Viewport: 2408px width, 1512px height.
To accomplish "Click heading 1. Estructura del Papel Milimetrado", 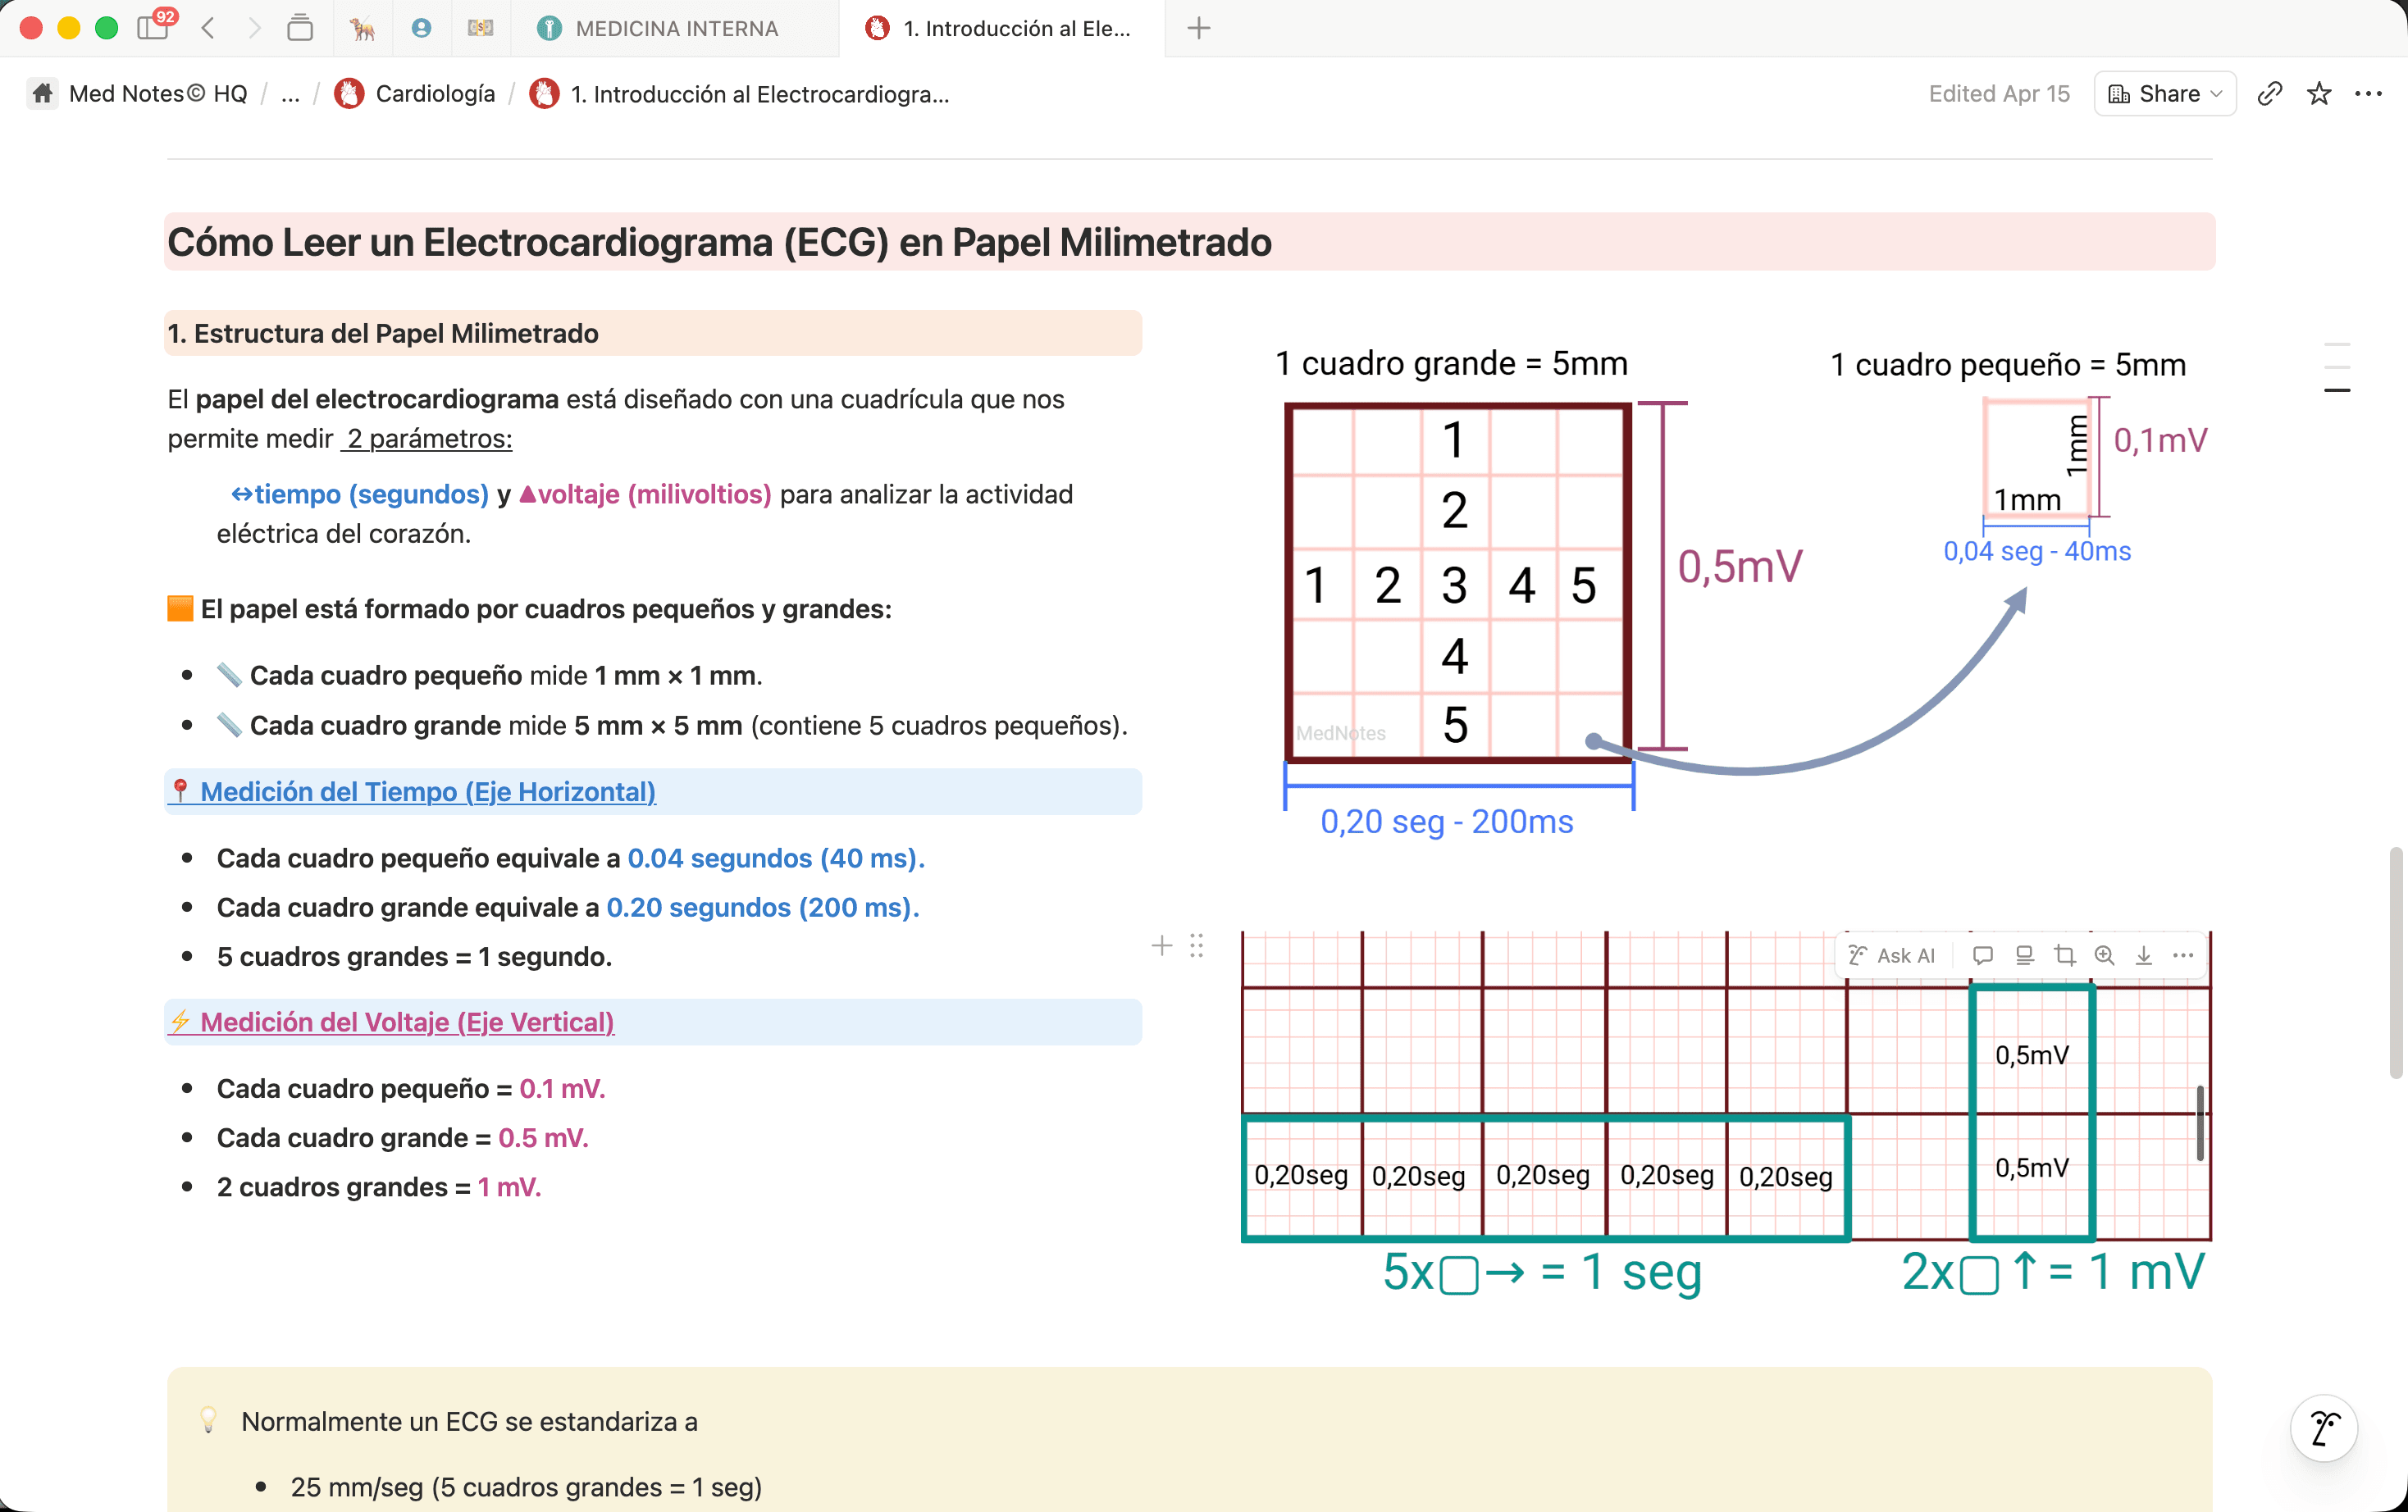I will (382, 333).
